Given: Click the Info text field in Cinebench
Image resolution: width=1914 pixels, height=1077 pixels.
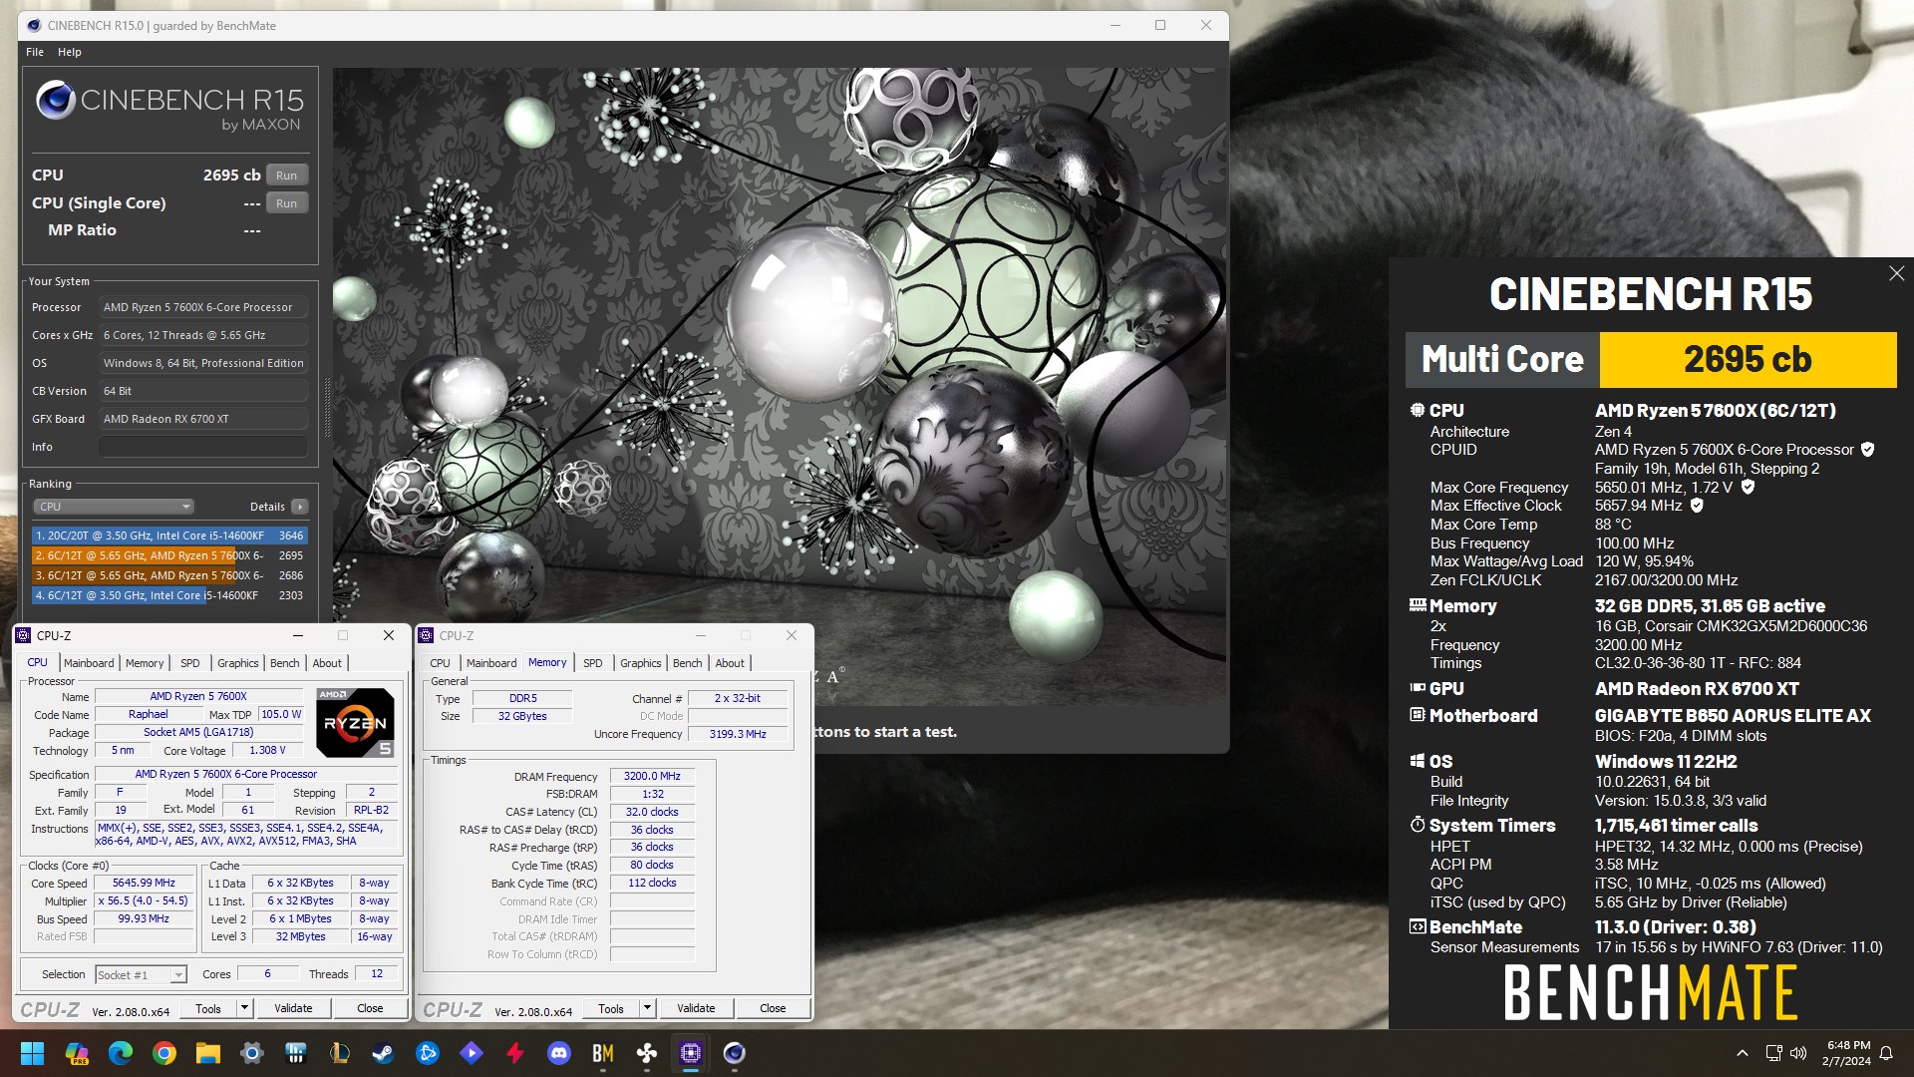Looking at the screenshot, I should tap(203, 447).
